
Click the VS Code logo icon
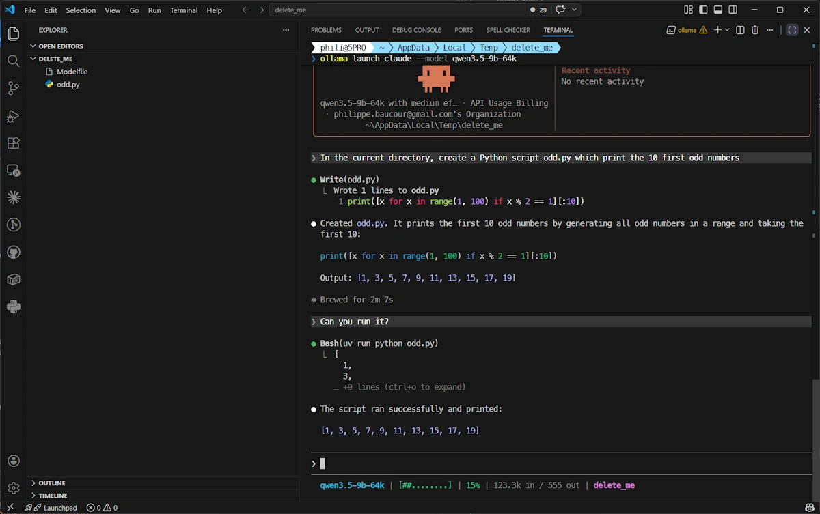tap(10, 10)
